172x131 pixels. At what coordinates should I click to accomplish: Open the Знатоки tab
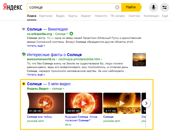click(x=134, y=16)
